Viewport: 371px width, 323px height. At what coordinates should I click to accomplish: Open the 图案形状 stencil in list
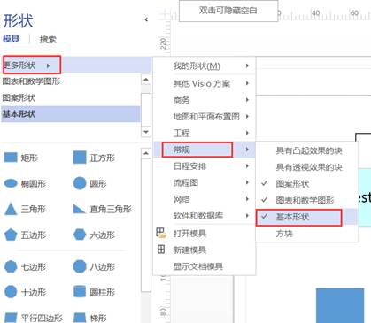[x=70, y=97]
